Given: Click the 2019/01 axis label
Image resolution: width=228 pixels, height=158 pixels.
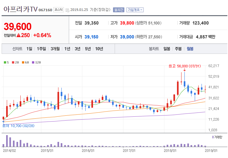Looking at the screenshot, I should (x=211, y=151).
